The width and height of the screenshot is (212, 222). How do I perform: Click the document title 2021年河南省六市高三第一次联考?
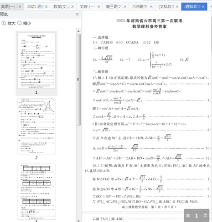(x=149, y=21)
